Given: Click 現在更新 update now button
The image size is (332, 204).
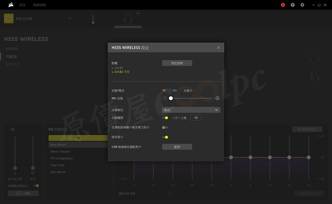Looking at the screenshot, I should 177,63.
